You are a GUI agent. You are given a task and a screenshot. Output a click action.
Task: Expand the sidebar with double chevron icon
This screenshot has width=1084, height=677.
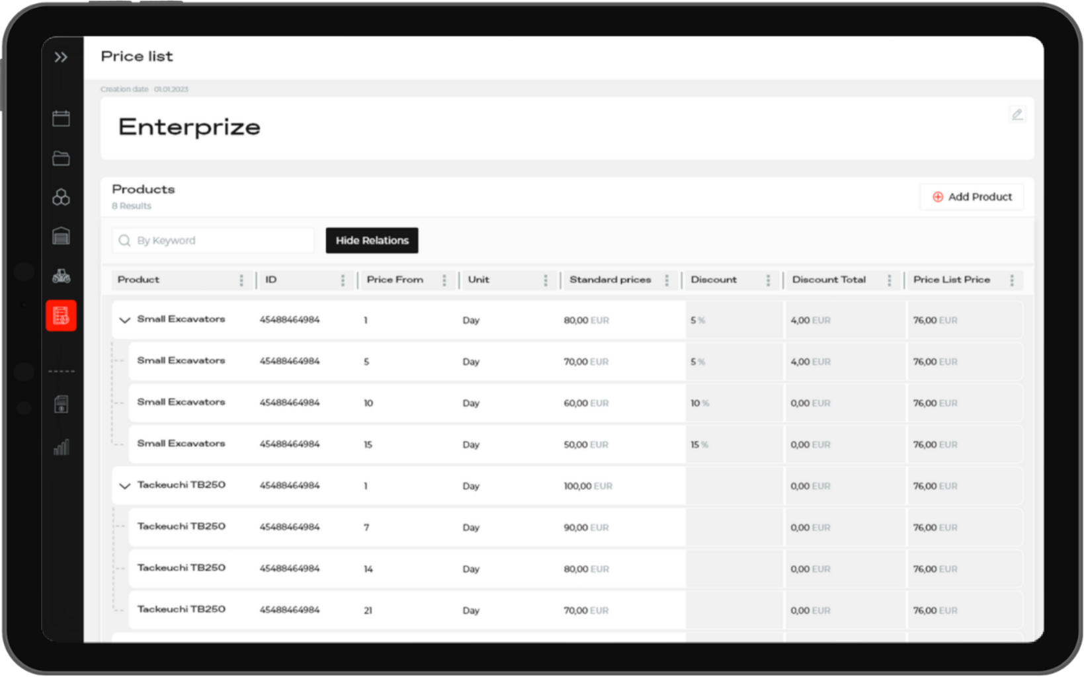pyautogui.click(x=61, y=58)
